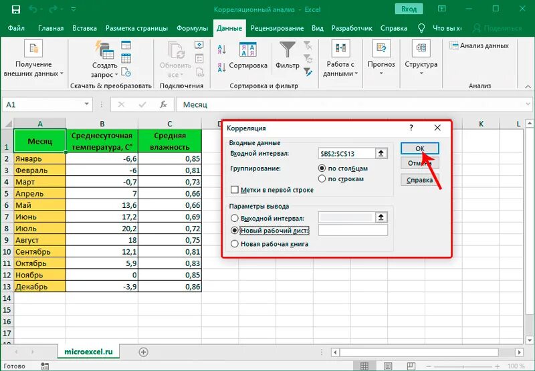The image size is (535, 371).
Task: Switch to the Формулы tab
Action: [192, 28]
